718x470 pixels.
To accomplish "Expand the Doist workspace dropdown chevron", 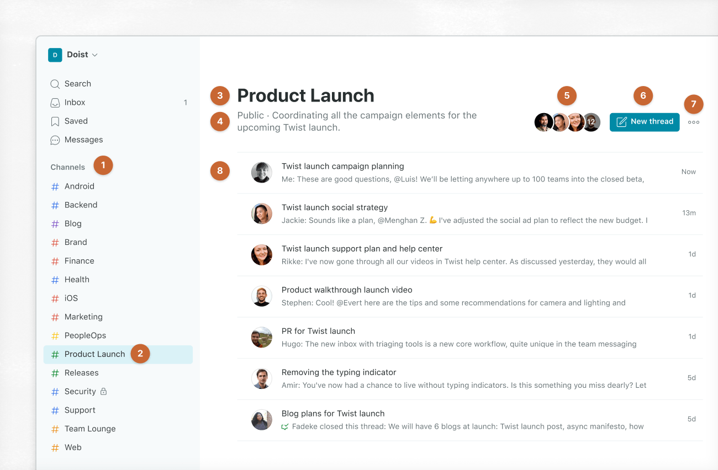I will tap(94, 55).
